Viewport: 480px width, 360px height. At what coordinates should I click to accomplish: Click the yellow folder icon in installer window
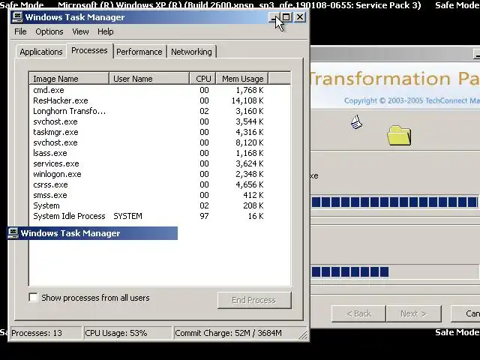point(399,135)
